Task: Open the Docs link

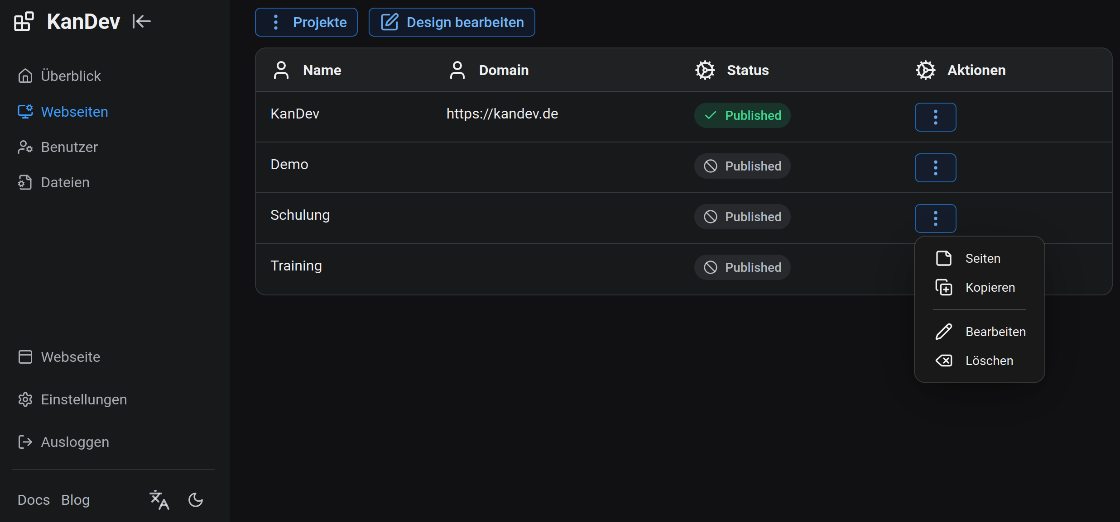Action: click(x=34, y=500)
